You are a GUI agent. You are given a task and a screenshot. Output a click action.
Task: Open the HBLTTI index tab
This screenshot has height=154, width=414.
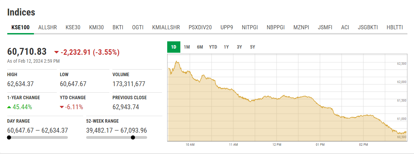coord(395,27)
